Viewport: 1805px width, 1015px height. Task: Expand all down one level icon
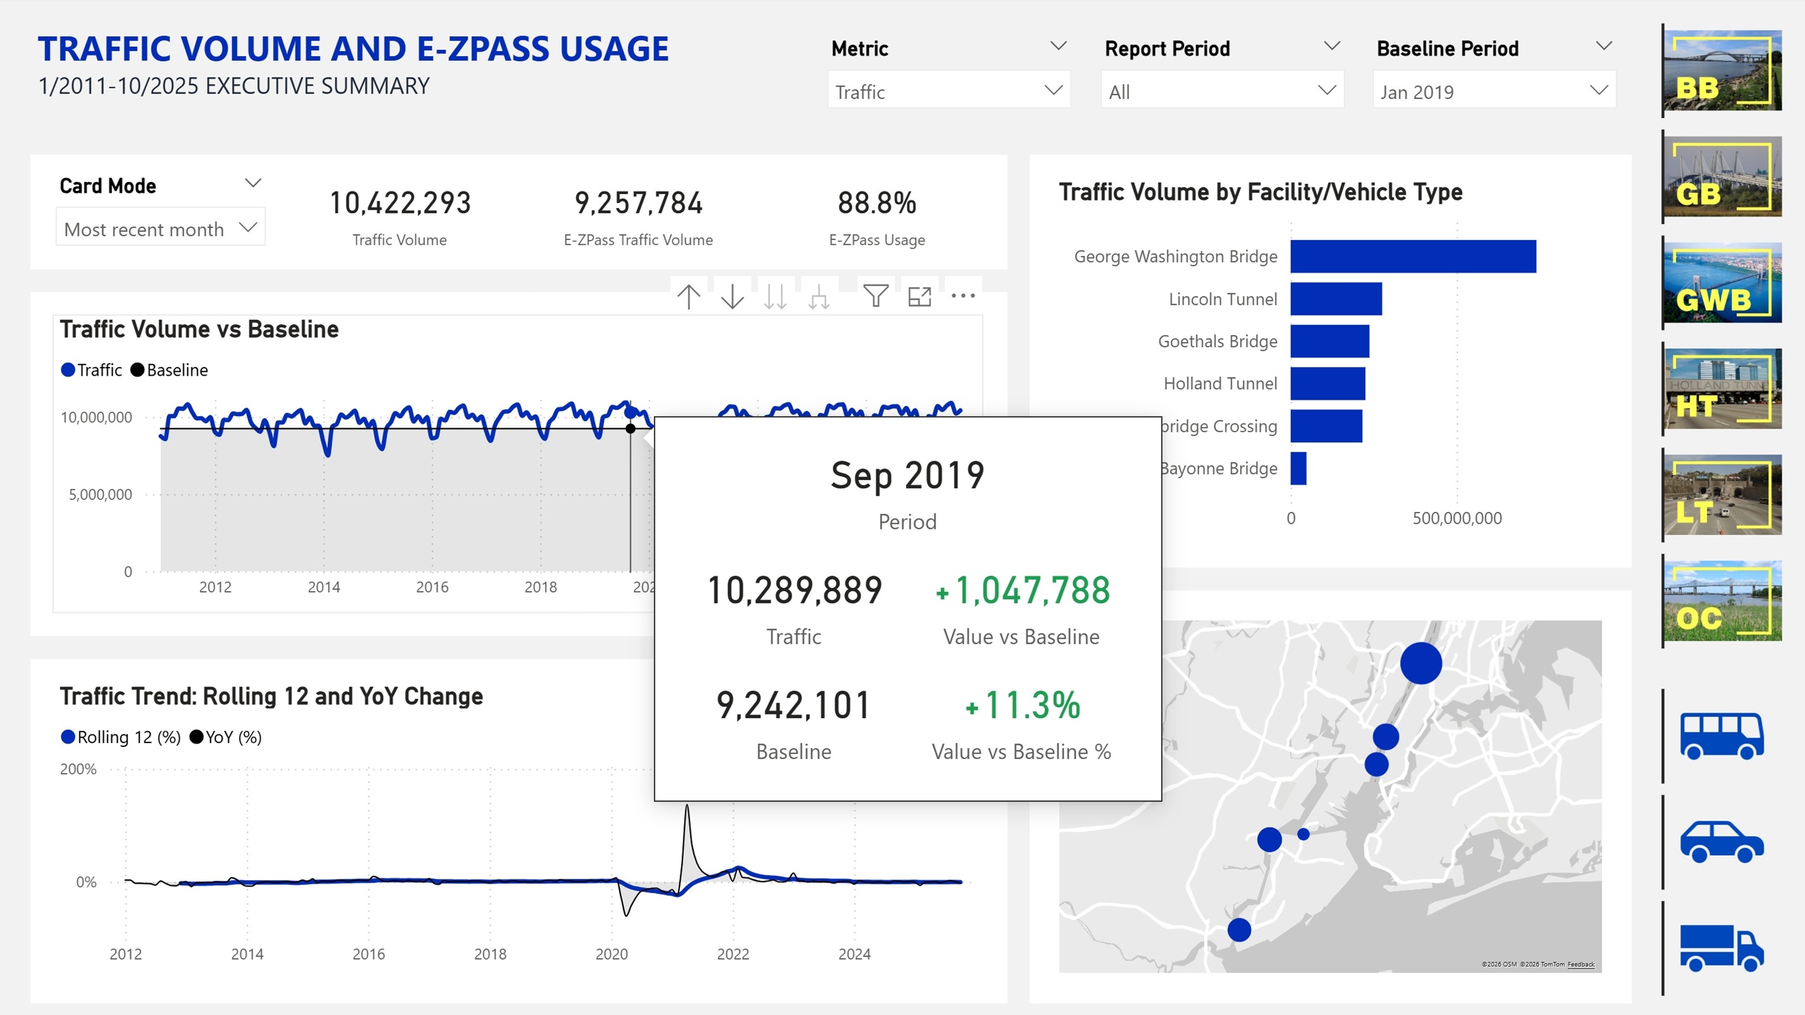coord(818,298)
